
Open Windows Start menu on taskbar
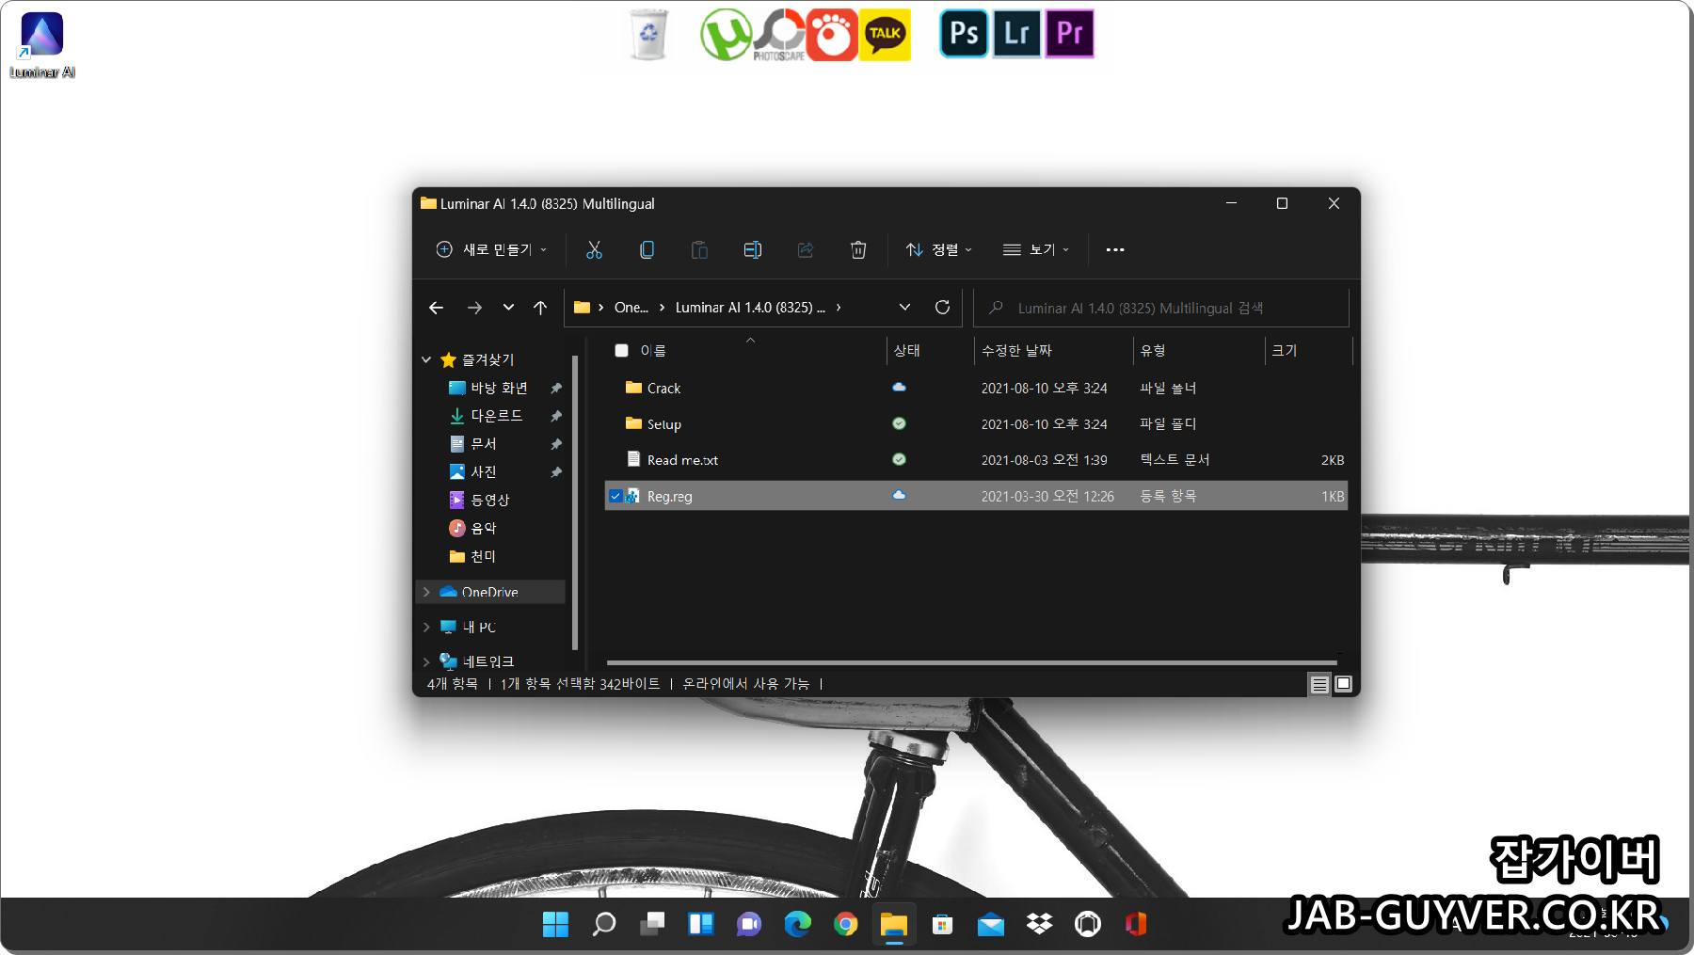[x=555, y=925]
